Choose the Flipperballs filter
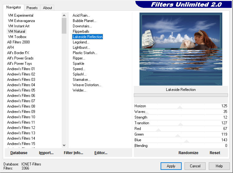The height and width of the screenshot is (173, 233). coord(81,31)
